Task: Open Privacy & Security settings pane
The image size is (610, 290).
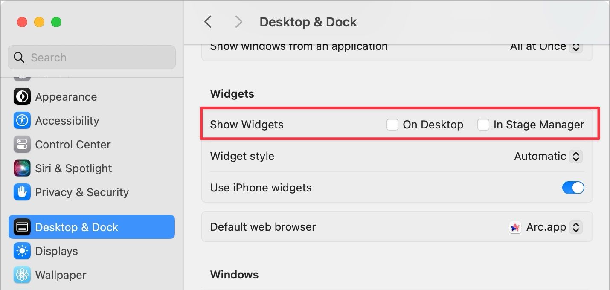Action: coord(82,192)
